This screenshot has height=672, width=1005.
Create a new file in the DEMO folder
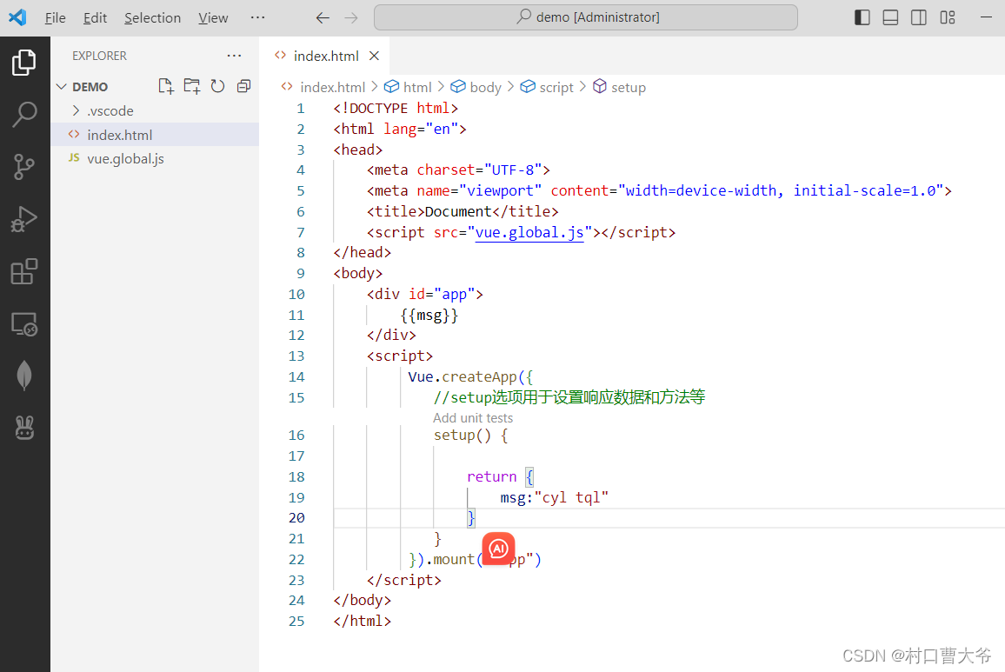click(x=165, y=86)
